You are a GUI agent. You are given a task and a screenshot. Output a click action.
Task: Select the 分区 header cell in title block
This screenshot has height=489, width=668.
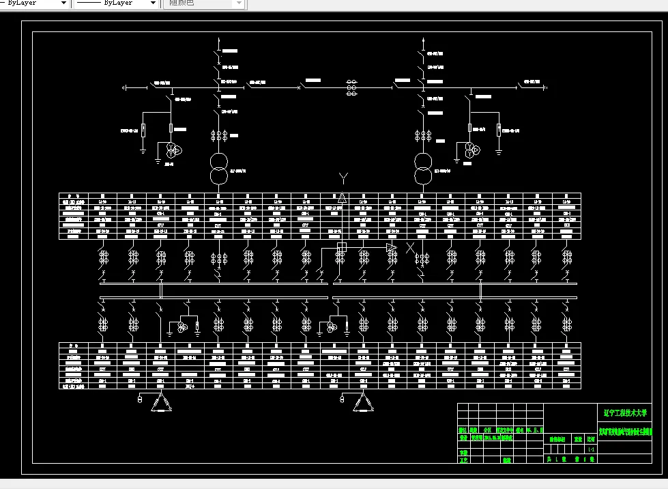(487, 430)
